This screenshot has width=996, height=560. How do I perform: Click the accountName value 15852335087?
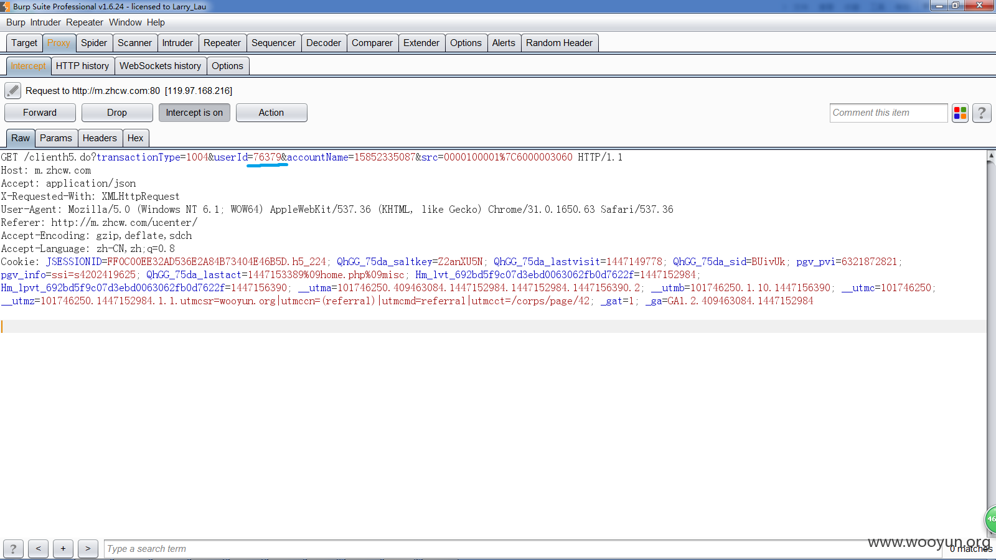[x=385, y=157]
